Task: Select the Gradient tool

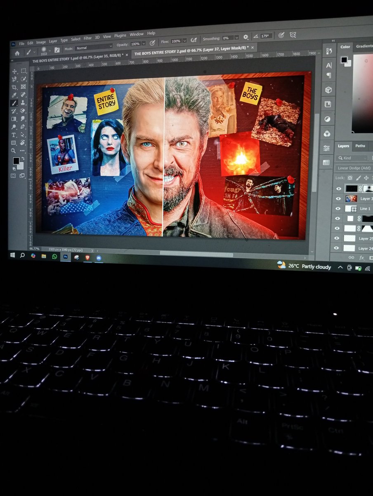Action: click(x=14, y=119)
